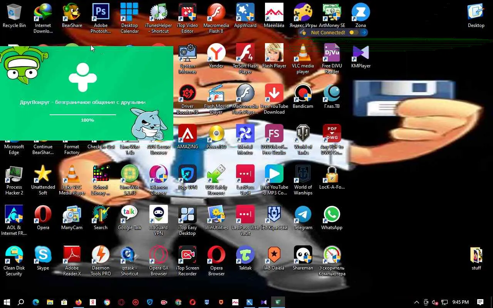Select the TerSoft Flash Player icon
493x308 pixels.
point(245,59)
